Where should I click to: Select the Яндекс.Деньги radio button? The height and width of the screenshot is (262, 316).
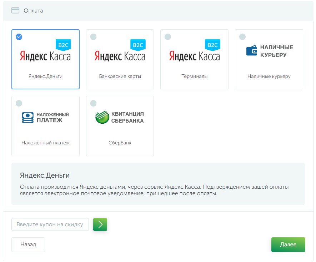tap(19, 37)
